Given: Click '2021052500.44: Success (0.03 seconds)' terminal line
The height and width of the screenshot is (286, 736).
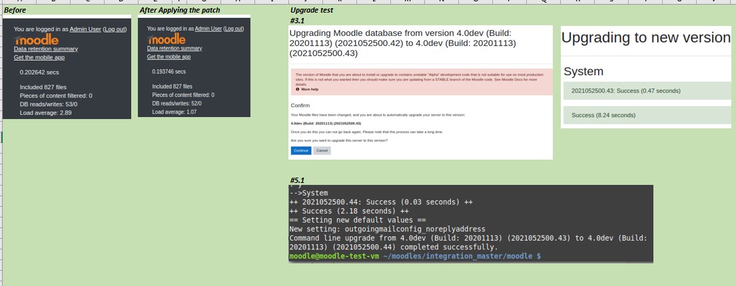Looking at the screenshot, I should [381, 202].
